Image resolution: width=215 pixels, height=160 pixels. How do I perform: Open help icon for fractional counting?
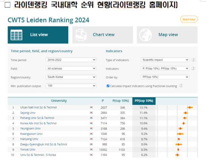point(181,86)
